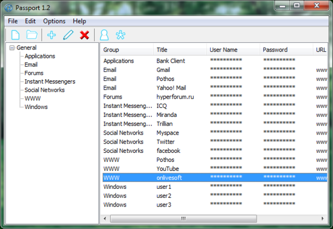This screenshot has width=333, height=229.
Task: Select the user3 entry
Action: tap(215, 205)
